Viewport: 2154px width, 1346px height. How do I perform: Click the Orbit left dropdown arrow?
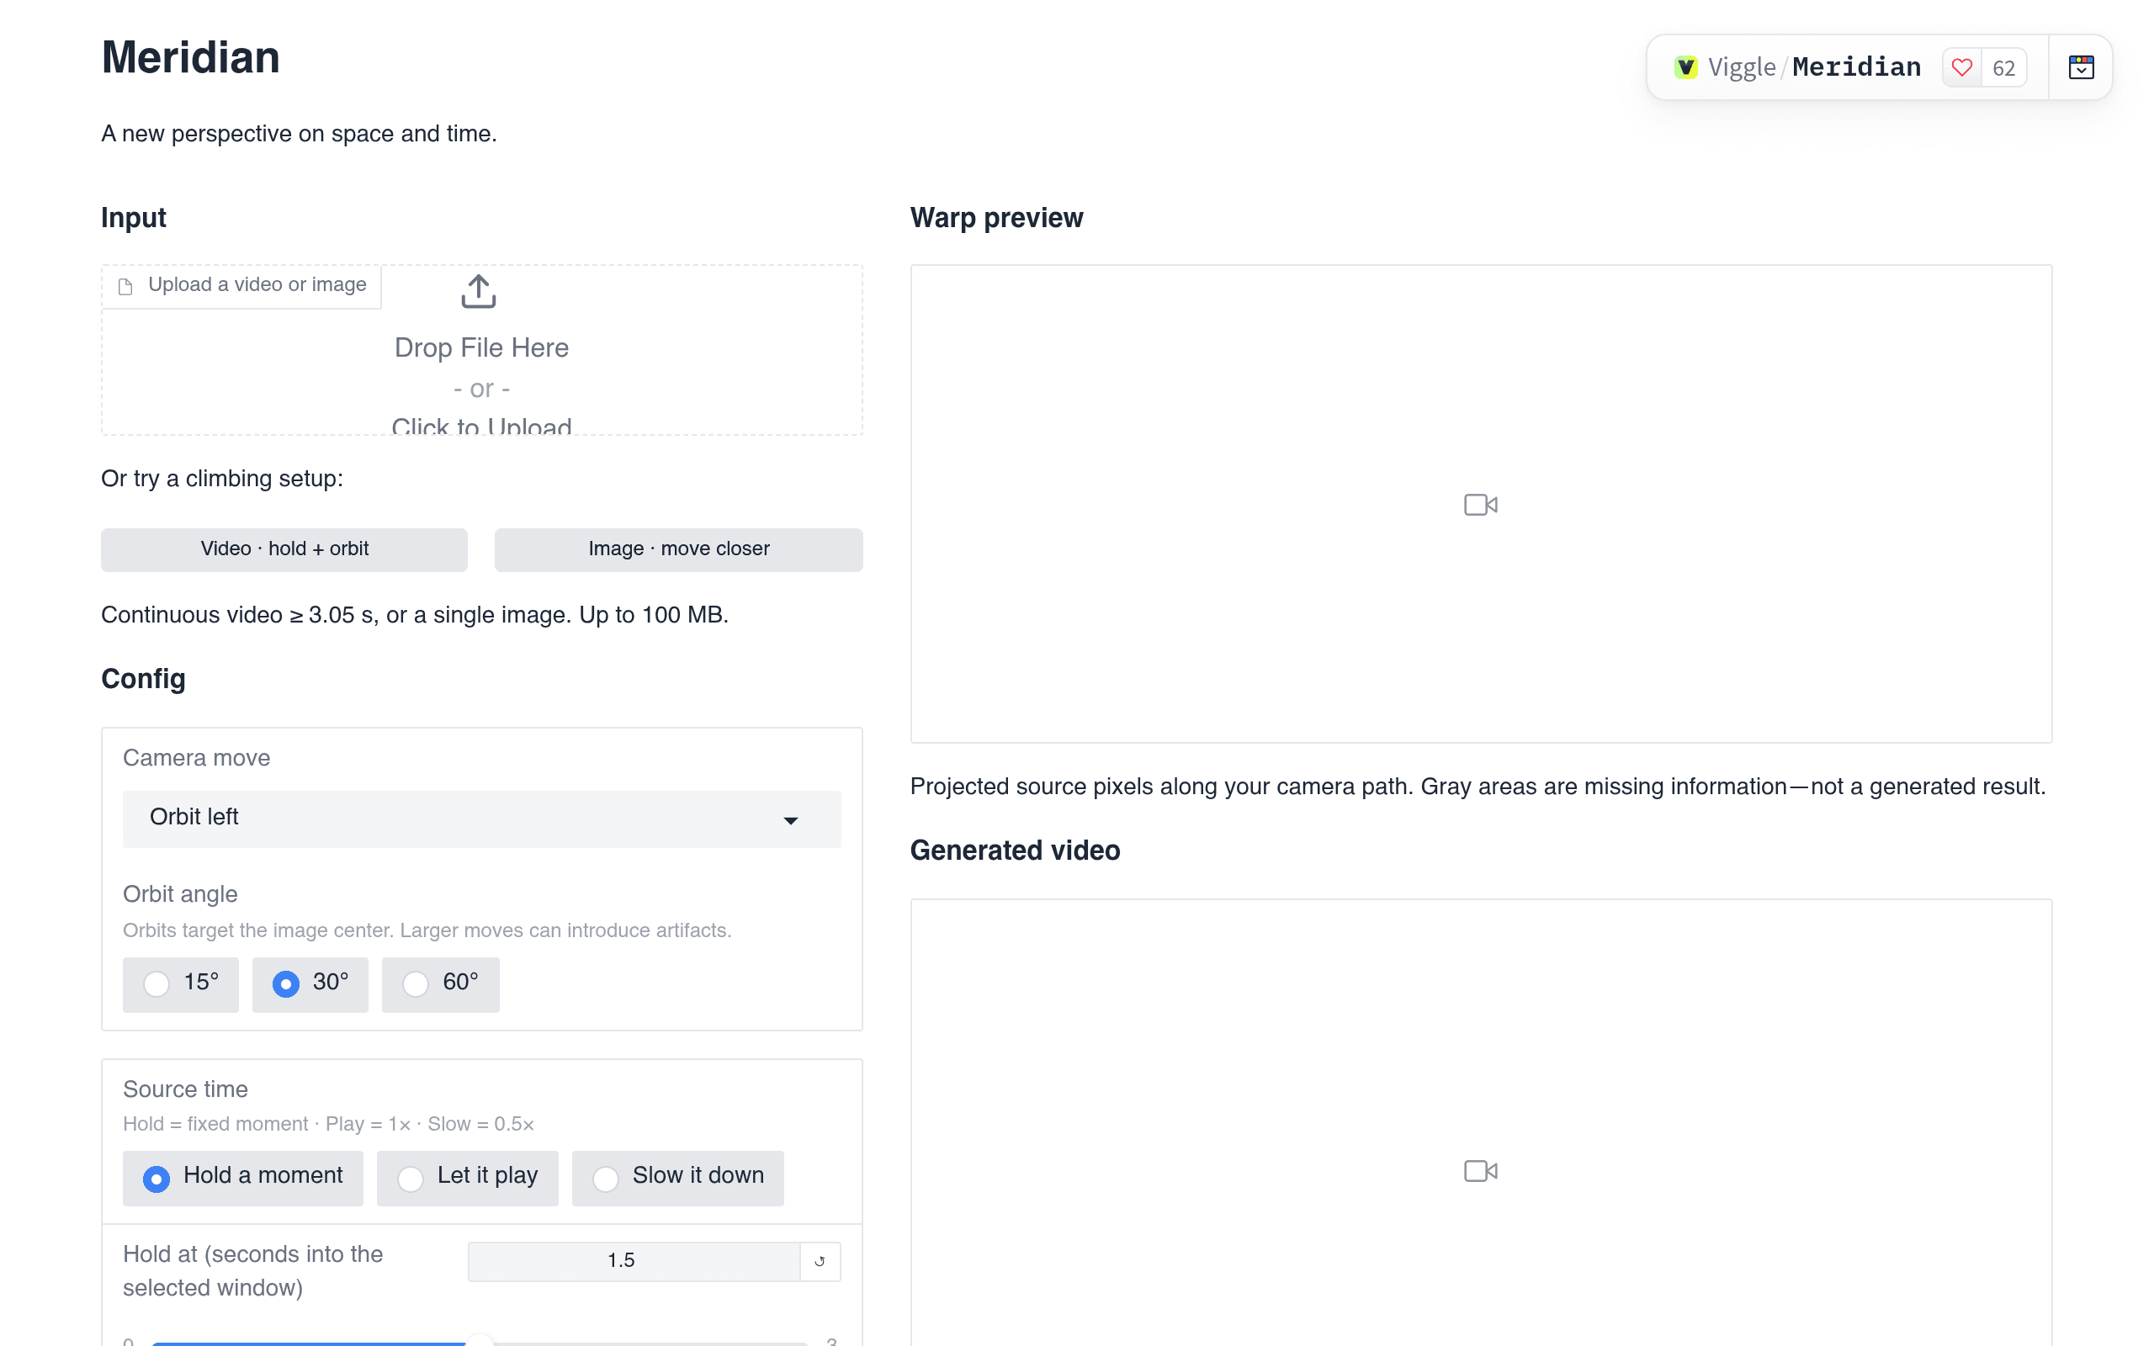pyautogui.click(x=790, y=820)
